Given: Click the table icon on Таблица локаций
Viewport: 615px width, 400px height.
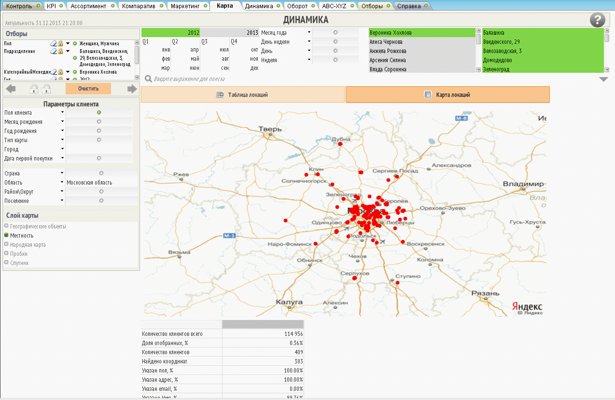Looking at the screenshot, I should (x=220, y=95).
